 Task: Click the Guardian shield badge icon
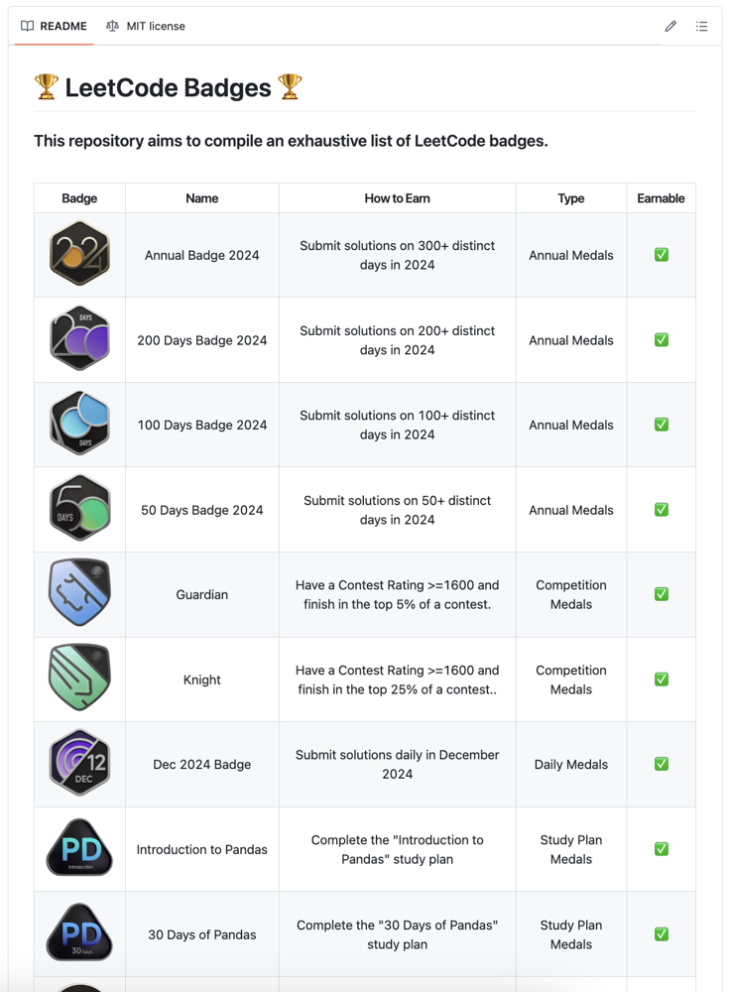tap(79, 593)
